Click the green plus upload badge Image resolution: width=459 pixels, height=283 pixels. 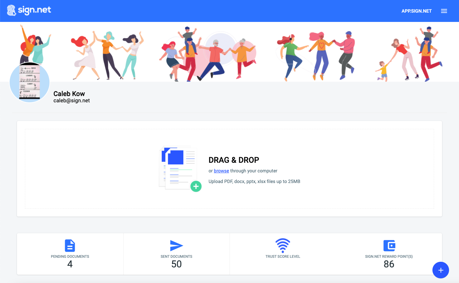196,186
